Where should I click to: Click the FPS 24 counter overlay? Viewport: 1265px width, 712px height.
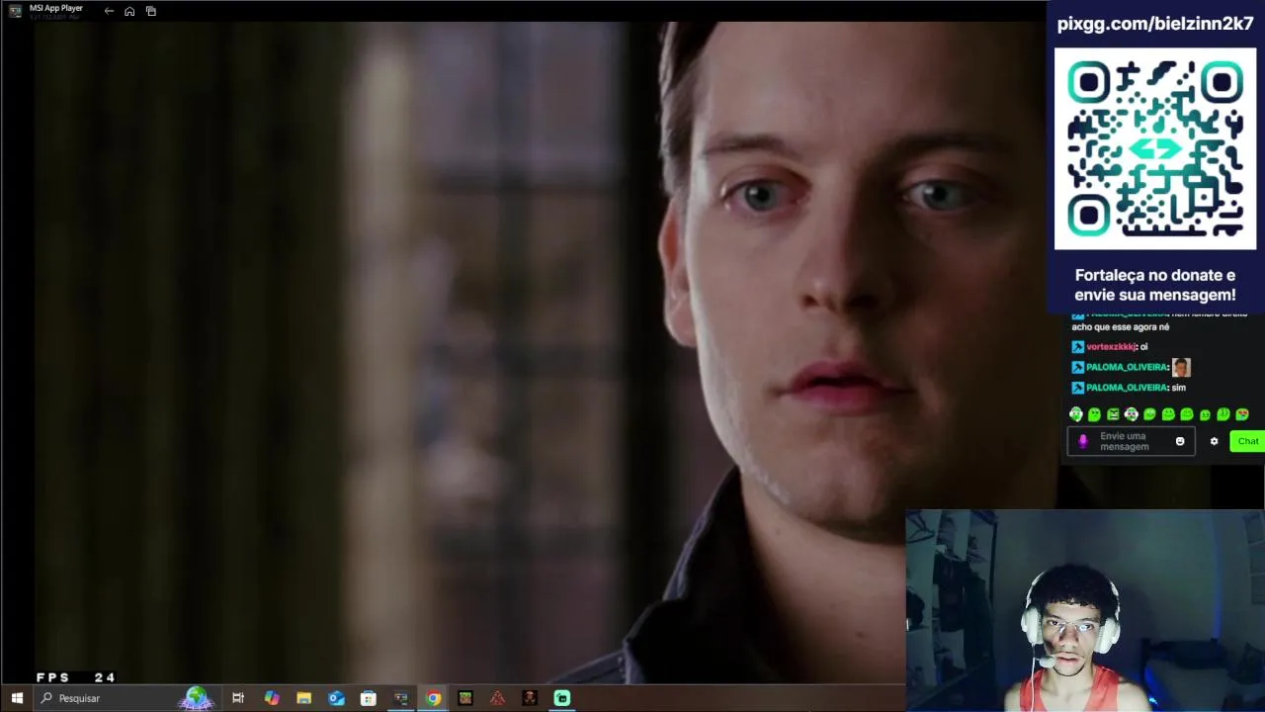click(x=75, y=677)
